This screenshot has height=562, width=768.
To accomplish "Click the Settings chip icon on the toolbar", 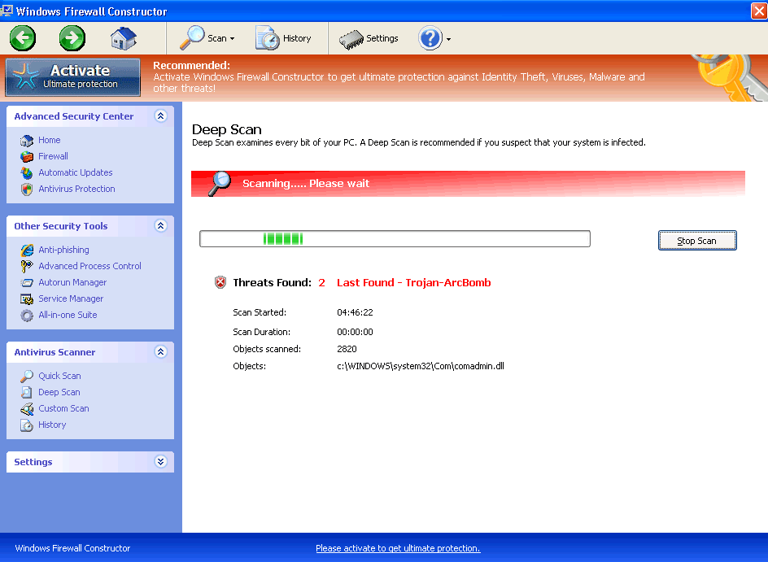I will pyautogui.click(x=351, y=37).
